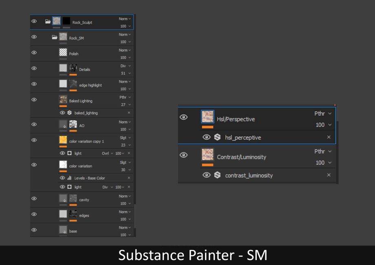Hide the Contrast/Luminosity layer

tap(184, 155)
